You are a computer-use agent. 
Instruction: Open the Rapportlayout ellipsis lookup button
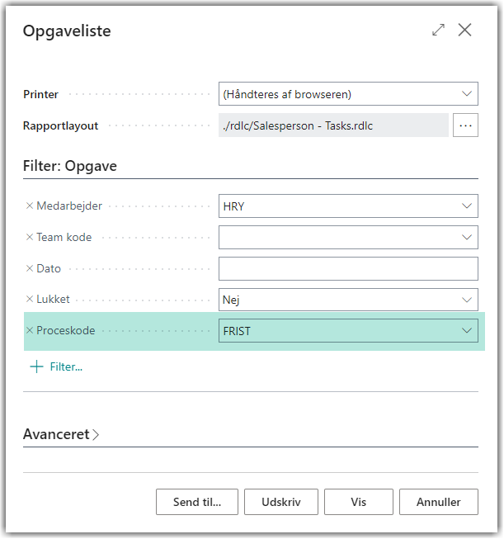coord(466,125)
